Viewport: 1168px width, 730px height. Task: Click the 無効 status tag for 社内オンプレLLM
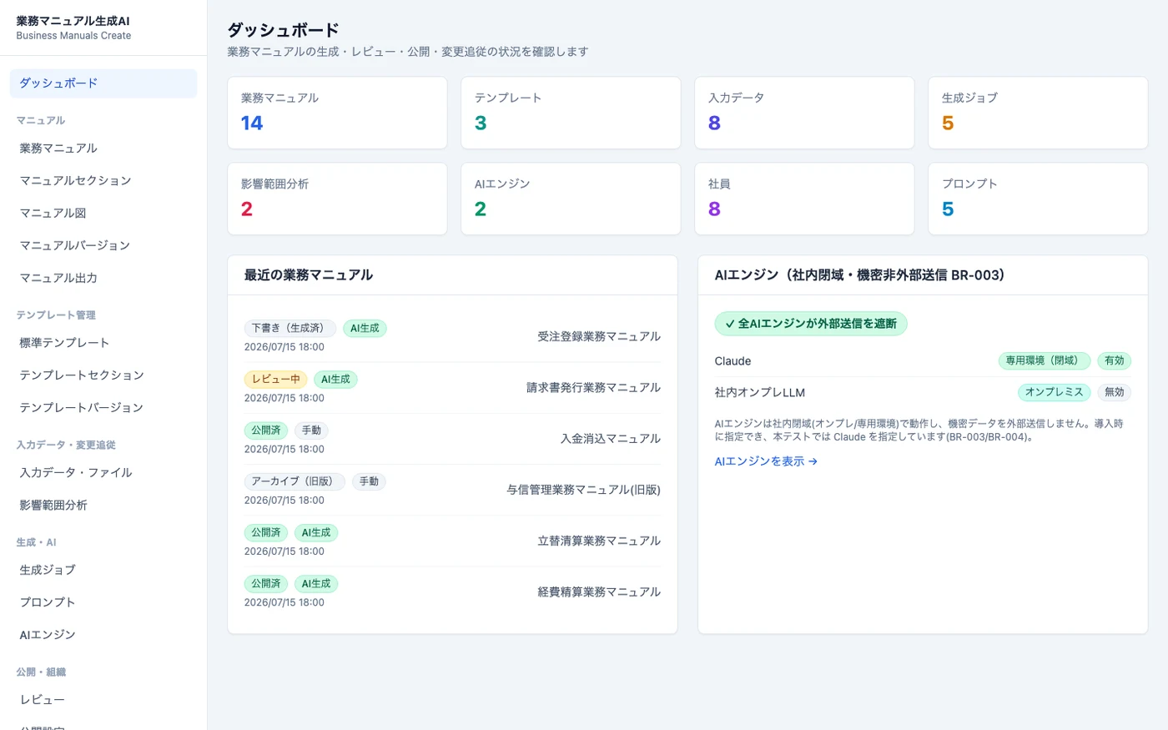click(1115, 392)
